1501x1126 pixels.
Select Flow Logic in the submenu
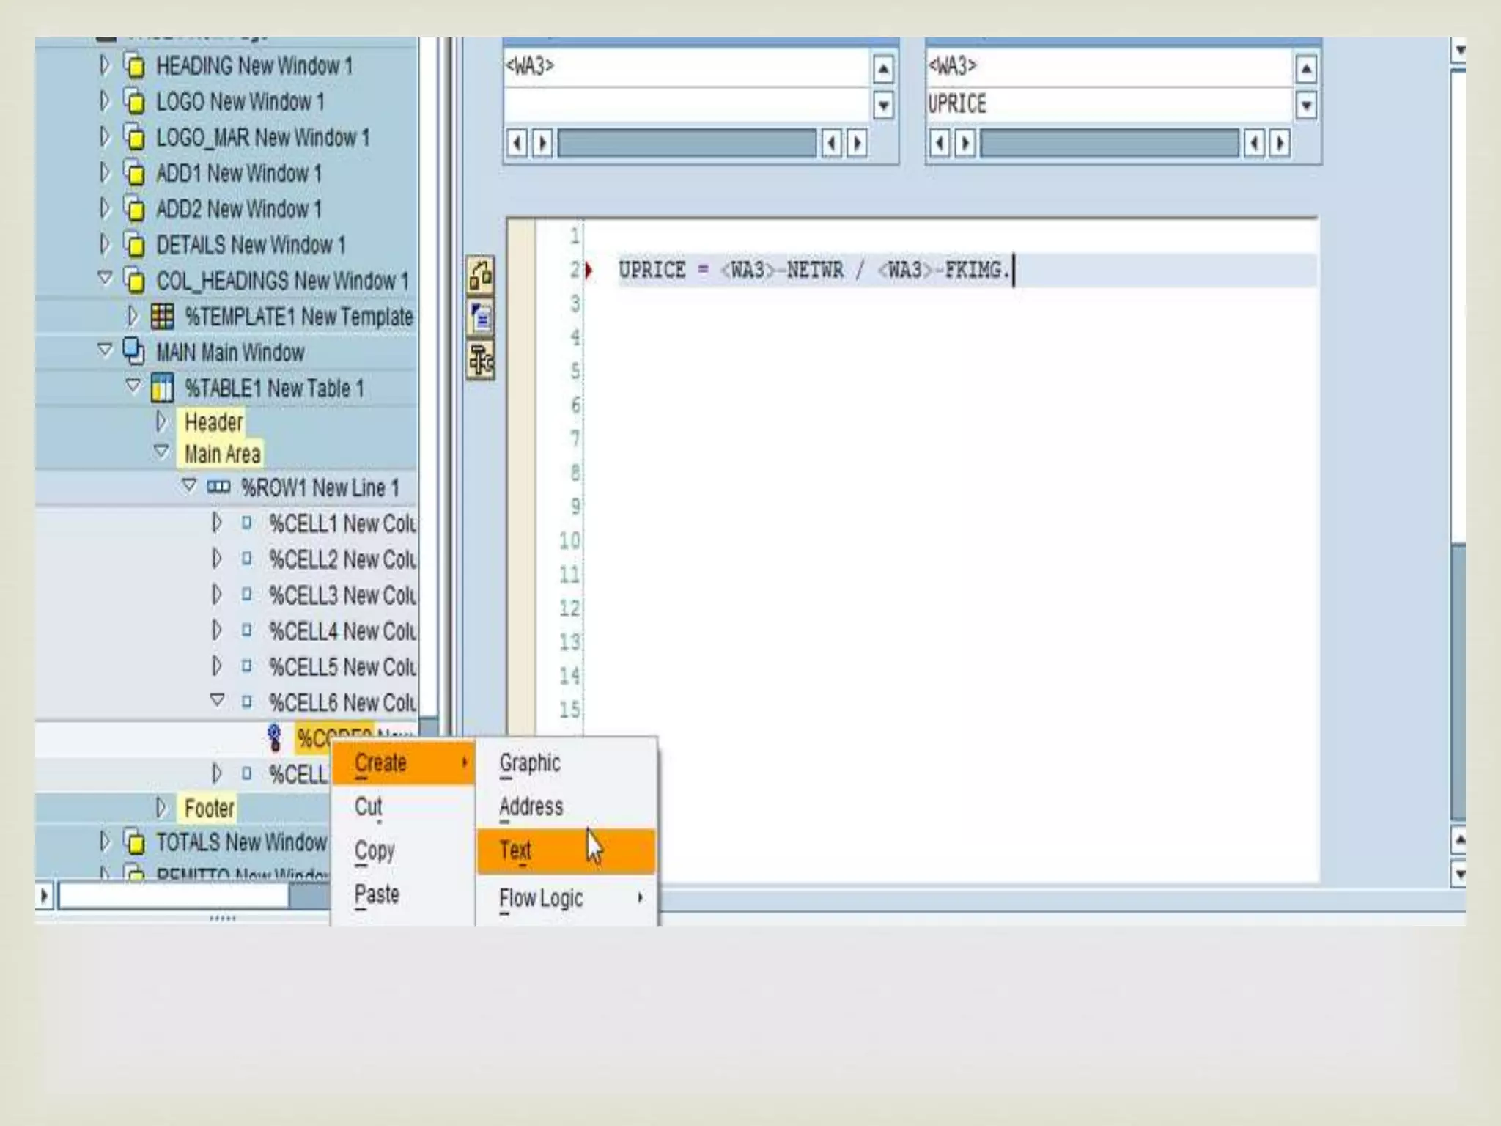(x=541, y=898)
